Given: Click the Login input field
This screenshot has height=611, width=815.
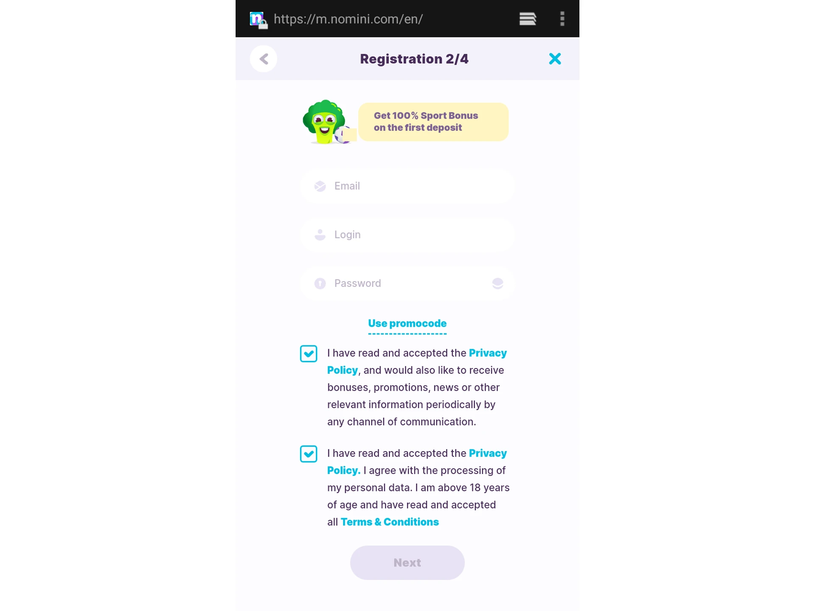Looking at the screenshot, I should click(407, 234).
